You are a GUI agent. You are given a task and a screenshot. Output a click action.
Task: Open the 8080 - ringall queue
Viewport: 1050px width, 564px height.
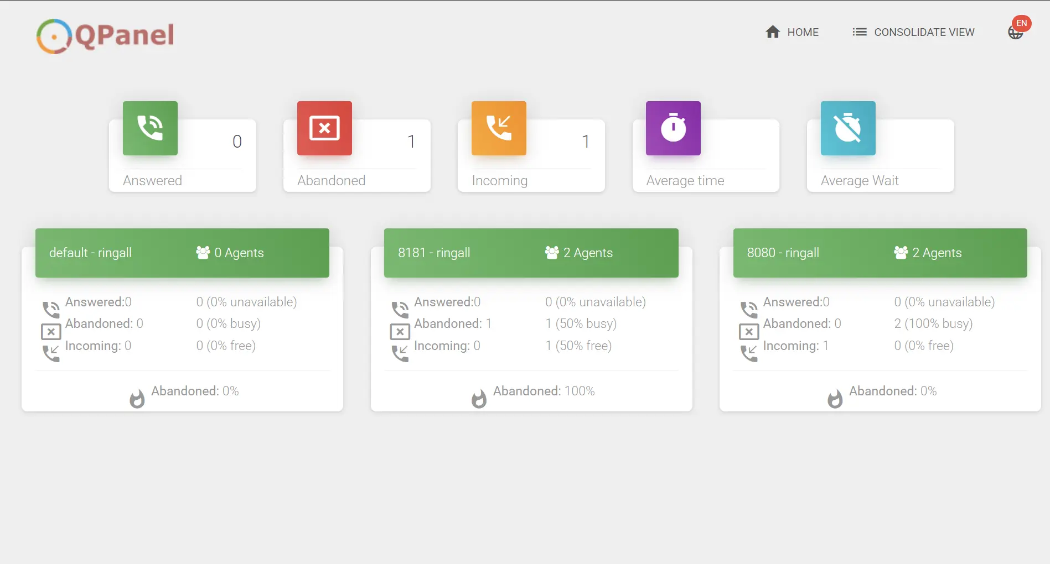tap(783, 253)
